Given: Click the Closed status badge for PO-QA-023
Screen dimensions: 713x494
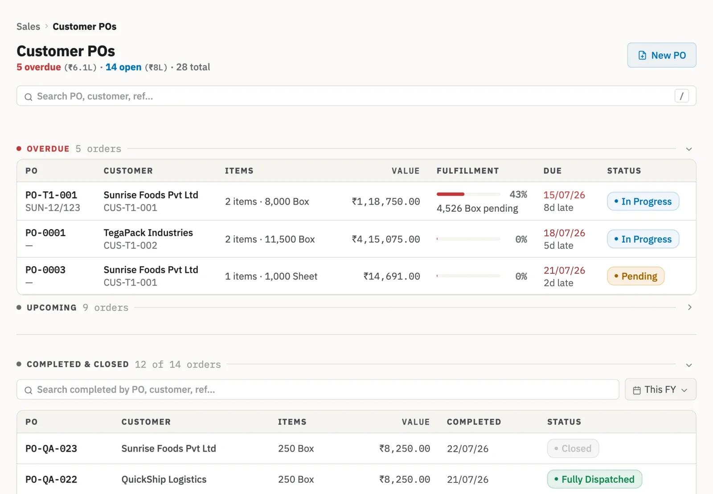Looking at the screenshot, I should click(573, 449).
